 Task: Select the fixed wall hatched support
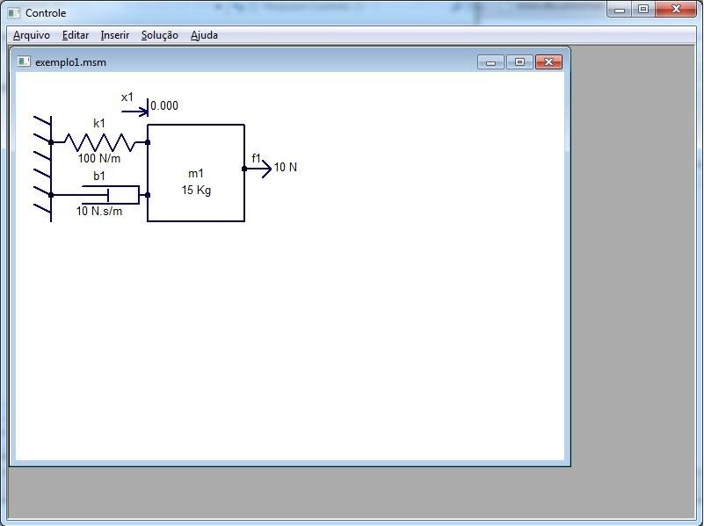43,169
